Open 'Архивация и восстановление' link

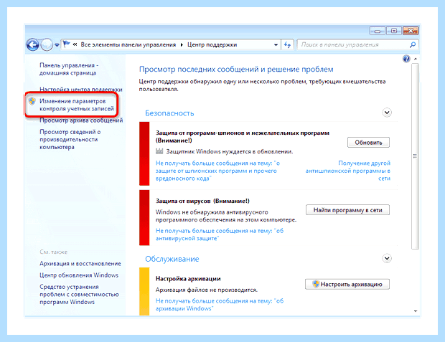[x=80, y=264]
